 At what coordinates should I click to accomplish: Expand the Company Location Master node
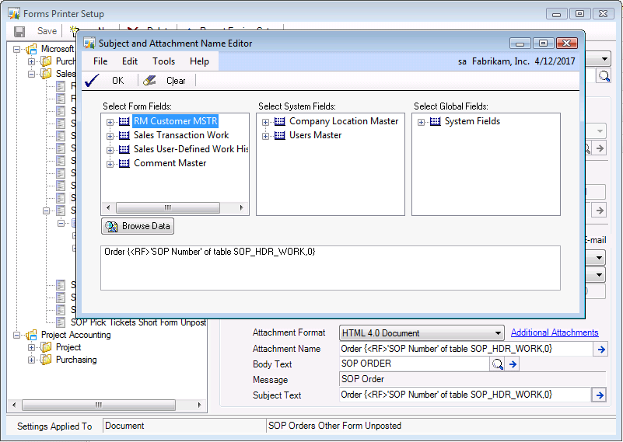tap(266, 122)
